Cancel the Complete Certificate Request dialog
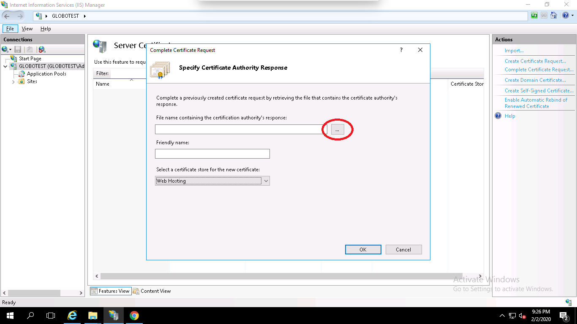Viewport: 577px width, 324px height. [403, 249]
